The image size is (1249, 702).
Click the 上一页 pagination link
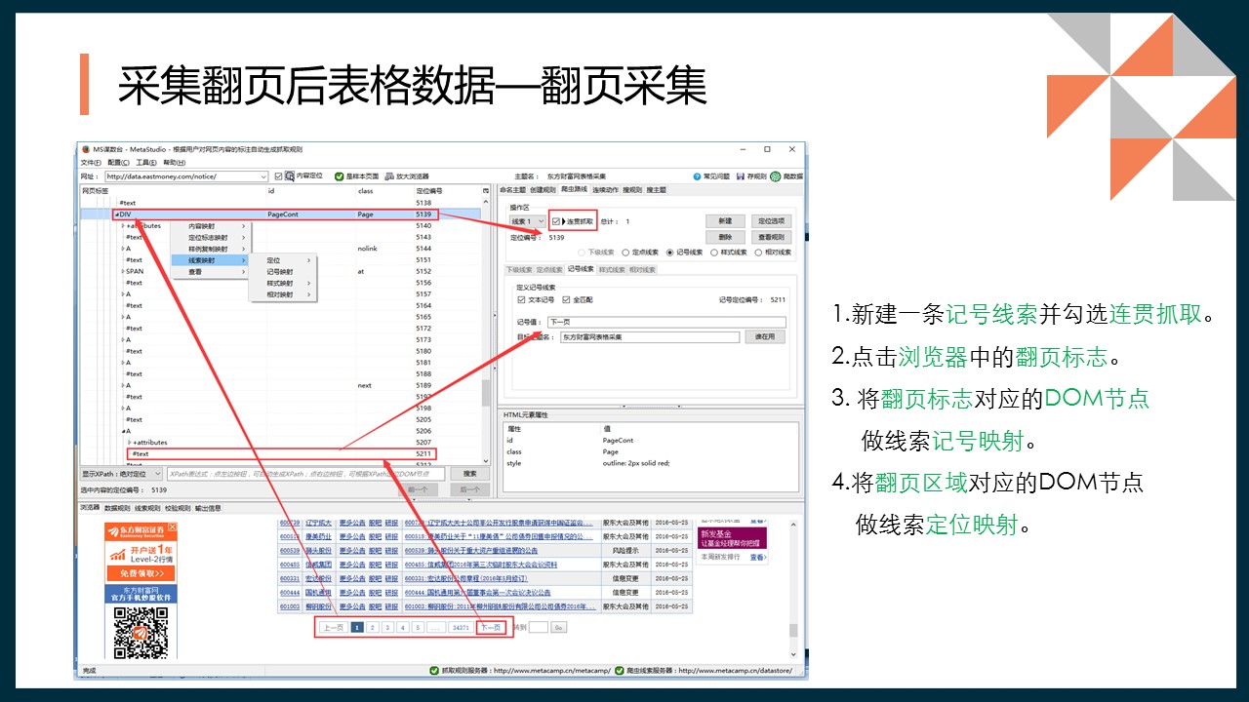click(333, 628)
